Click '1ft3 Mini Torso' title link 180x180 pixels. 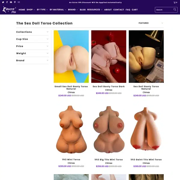coord(71,160)
